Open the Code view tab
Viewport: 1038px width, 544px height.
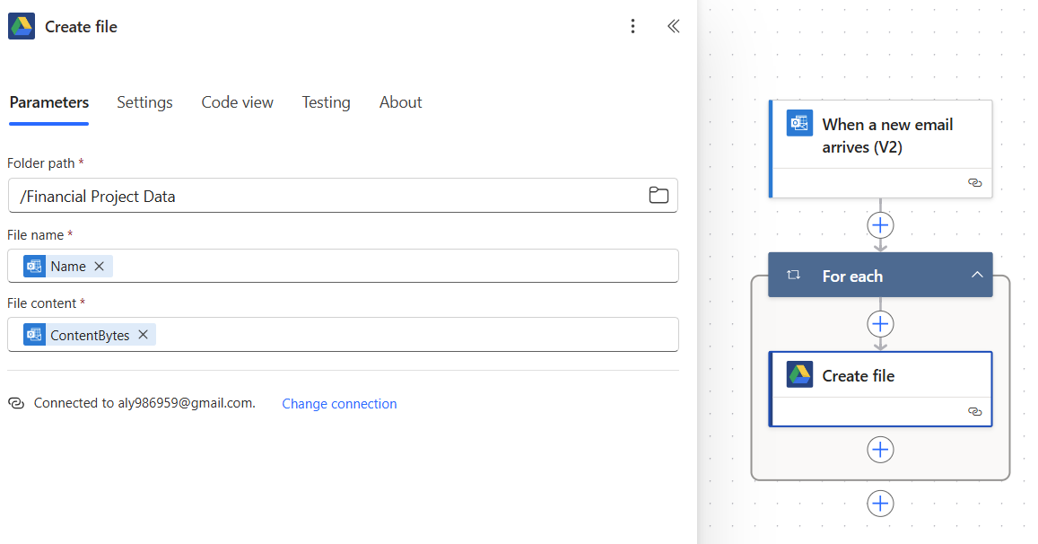click(237, 102)
